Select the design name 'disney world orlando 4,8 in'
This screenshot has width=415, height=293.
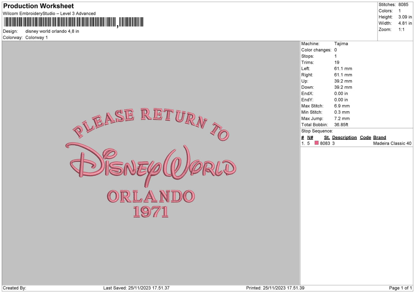point(52,31)
